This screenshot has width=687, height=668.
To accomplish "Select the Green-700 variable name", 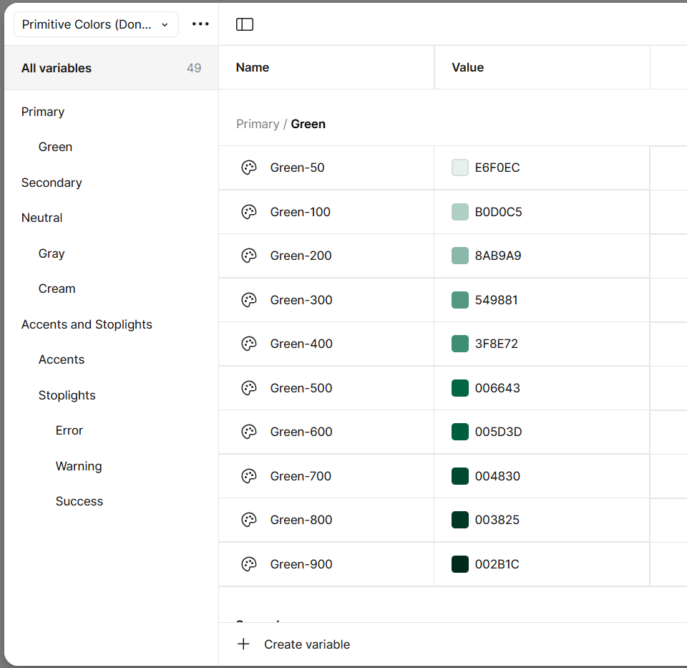I will (301, 476).
